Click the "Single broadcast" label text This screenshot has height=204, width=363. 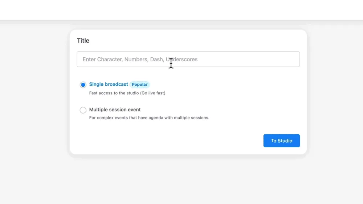click(x=109, y=84)
